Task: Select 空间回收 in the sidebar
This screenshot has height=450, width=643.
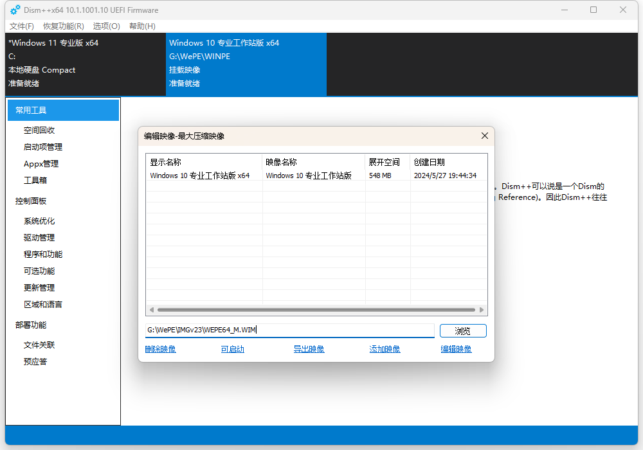Action: pyautogui.click(x=39, y=130)
